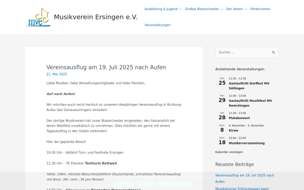Click the Anstehende Veranstaltungen heading
The height and width of the screenshot is (190, 304).
pos(240,69)
